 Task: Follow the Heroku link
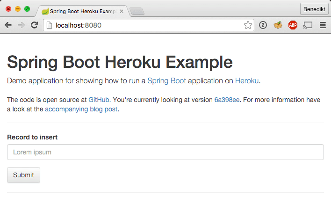246,80
